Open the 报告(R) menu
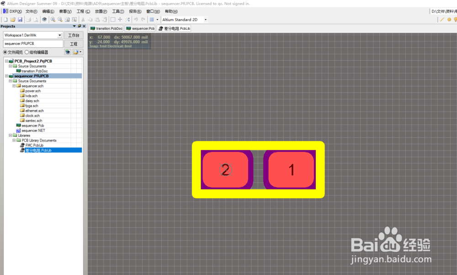 pyautogui.click(x=135, y=11)
